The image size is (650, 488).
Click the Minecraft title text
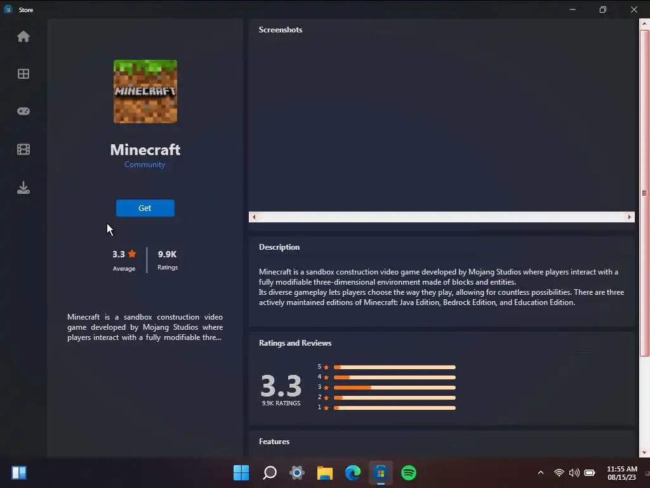(x=145, y=150)
